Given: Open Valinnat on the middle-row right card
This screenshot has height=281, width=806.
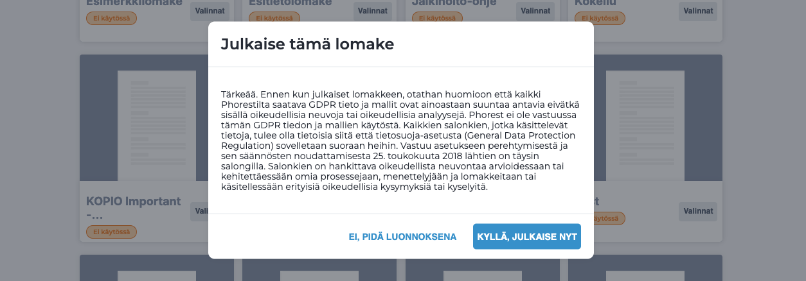Looking at the screenshot, I should point(697,211).
